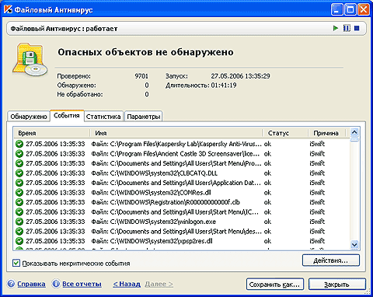Open the Действия... button menu
The image size is (373, 297).
coord(331,260)
